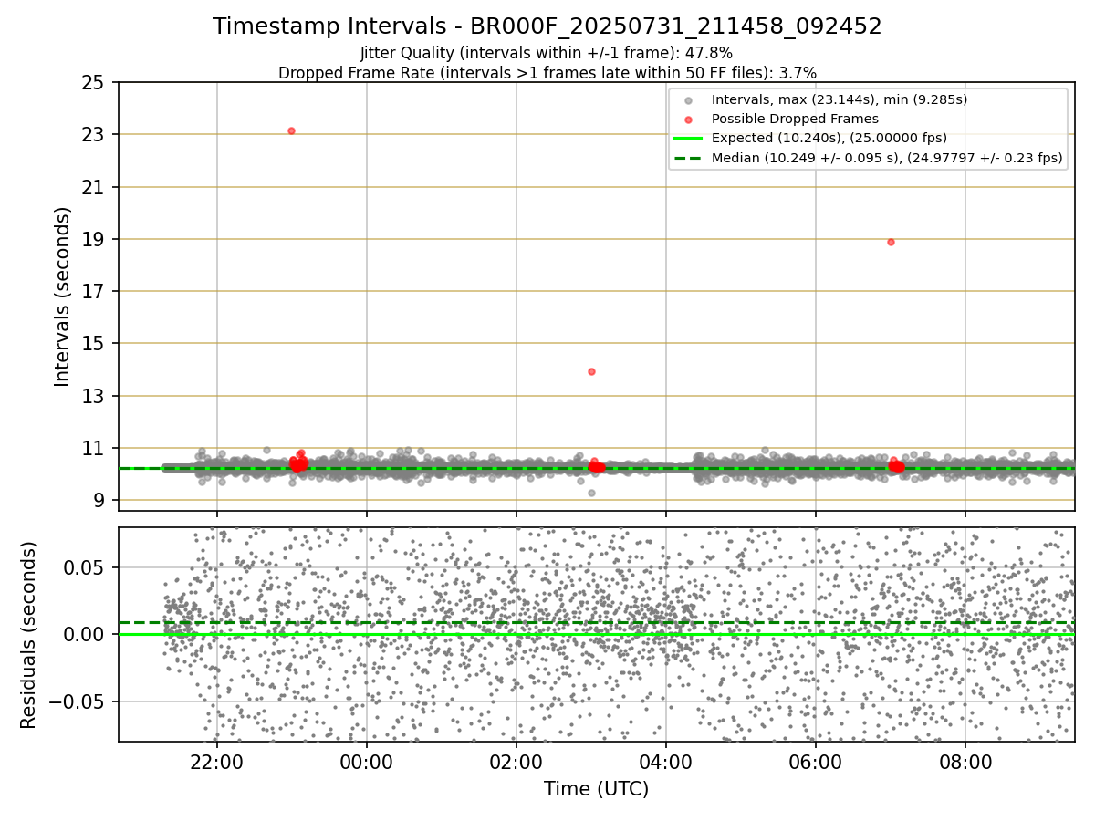Screen dimensions: 1095x821
Task: Click the red dropped-frames cluster near 23:00
Action: (x=298, y=462)
